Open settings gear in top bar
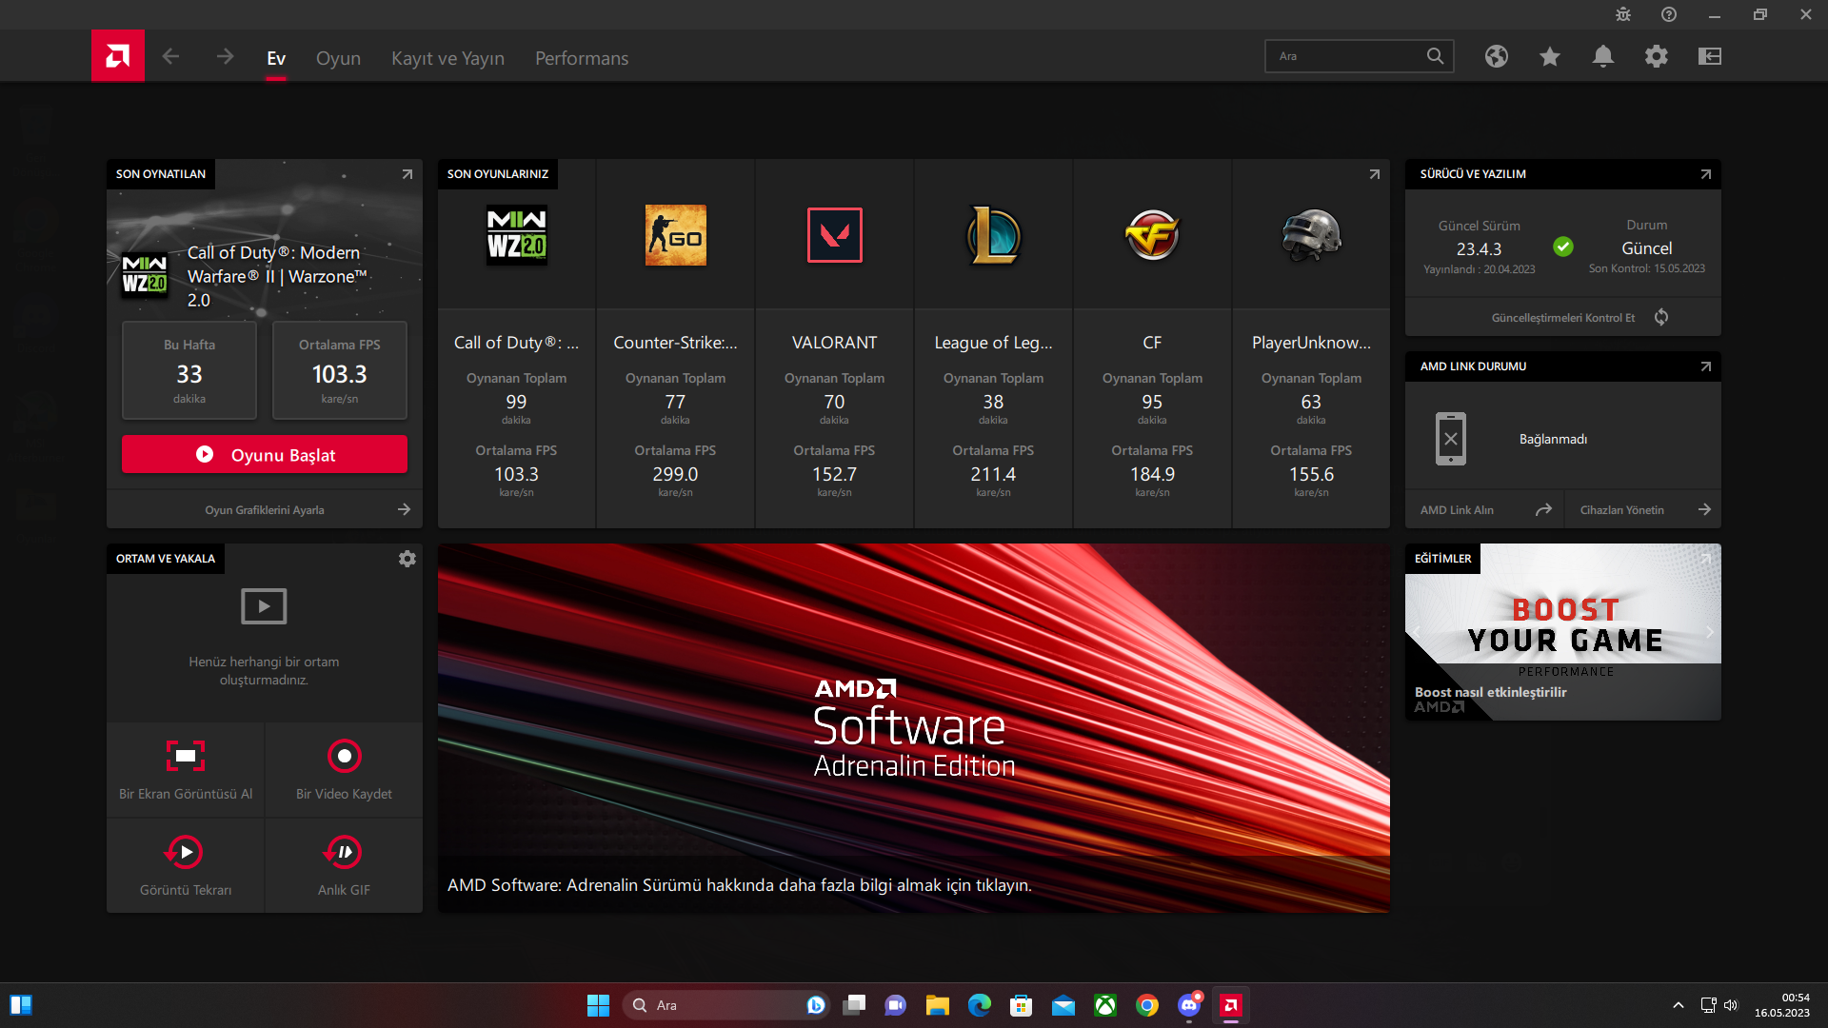Image resolution: width=1828 pixels, height=1028 pixels. [x=1657, y=56]
